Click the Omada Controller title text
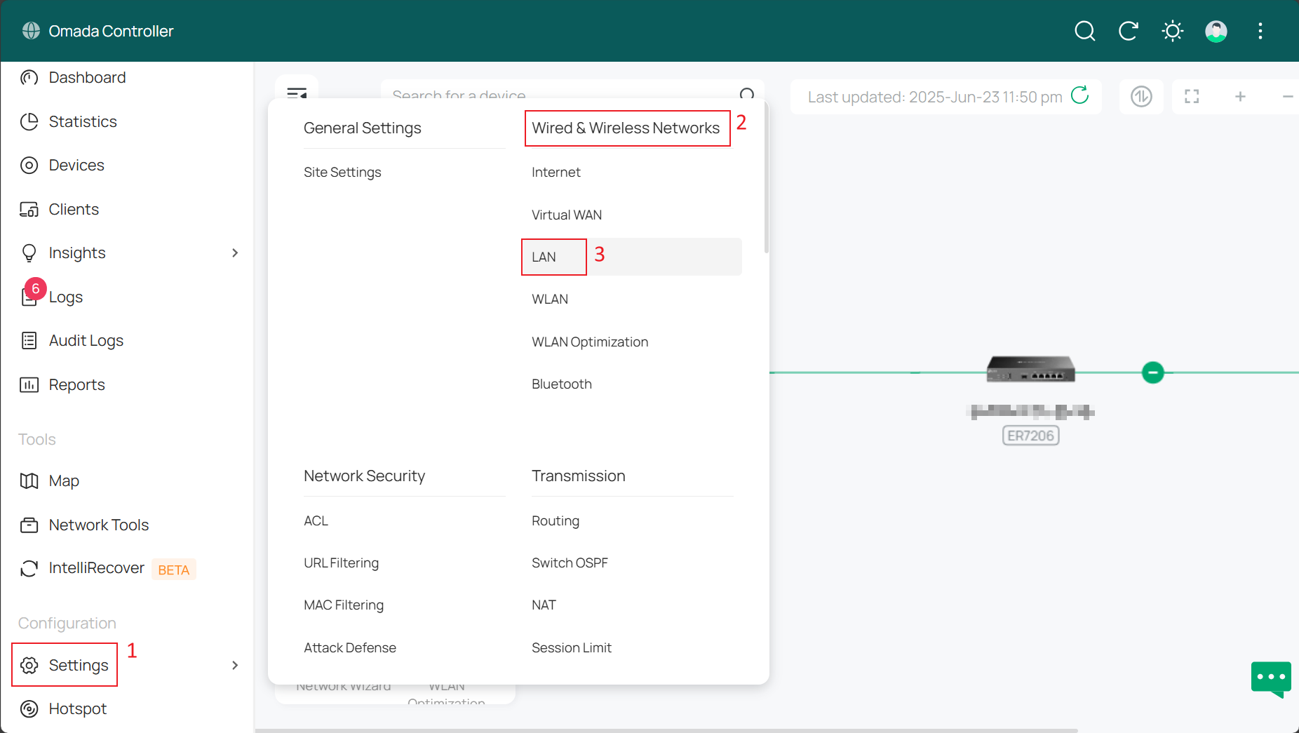The image size is (1299, 733). tap(111, 31)
